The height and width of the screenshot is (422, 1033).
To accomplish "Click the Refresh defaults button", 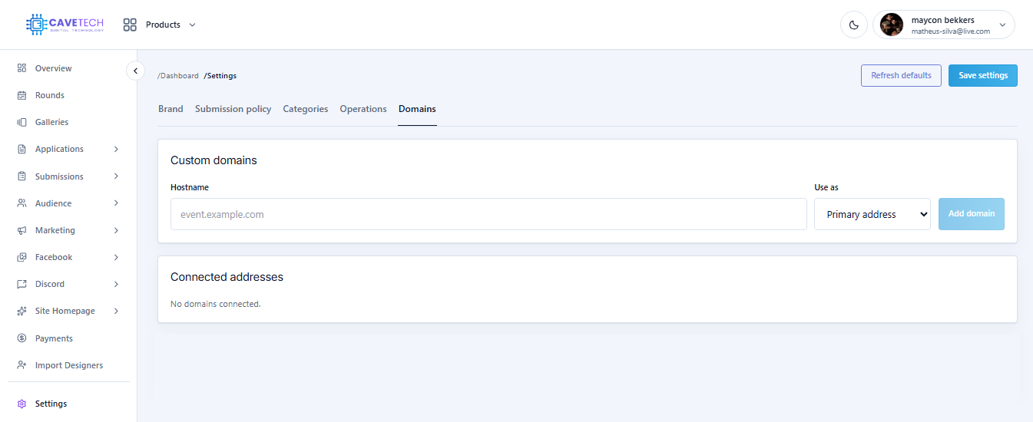I will pos(901,75).
